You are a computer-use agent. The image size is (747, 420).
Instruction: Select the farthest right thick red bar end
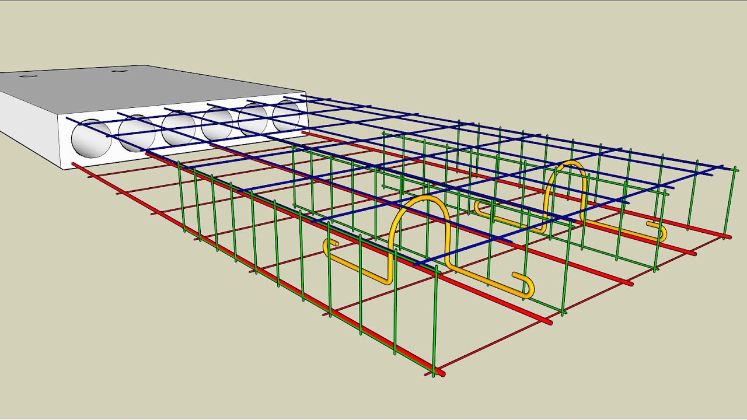pos(727,236)
